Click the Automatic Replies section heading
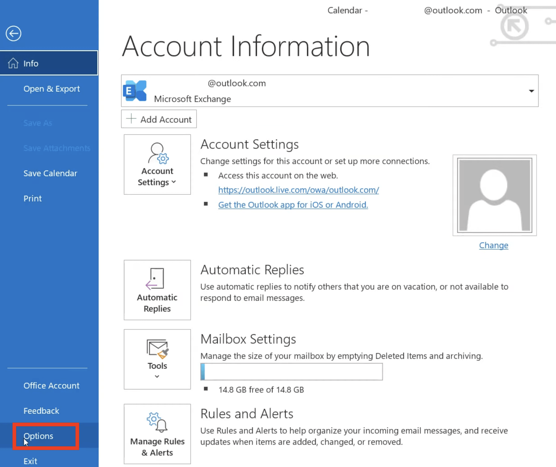 point(252,270)
